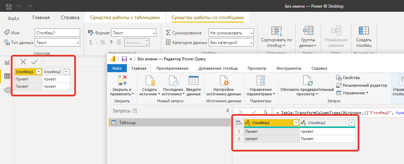Viewport: 404px width, 164px height.
Task: Select the Средства работы со столбцами tab
Action: 208,18
